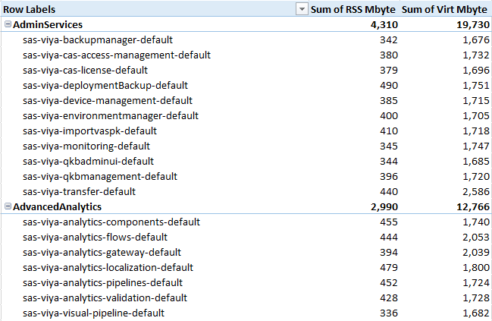This screenshot has width=492, height=321.
Task: Collapse the AdminServices group
Action: pyautogui.click(x=8, y=24)
